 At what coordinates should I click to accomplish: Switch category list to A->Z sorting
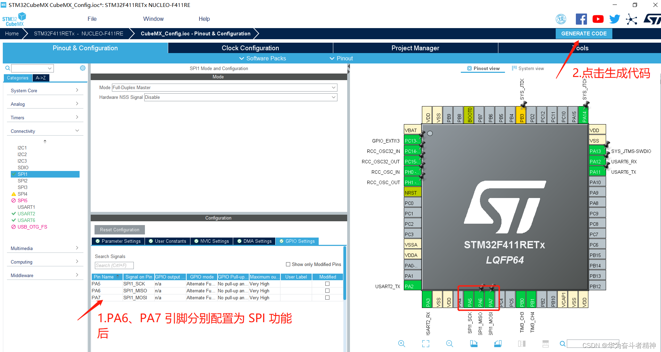coord(41,78)
